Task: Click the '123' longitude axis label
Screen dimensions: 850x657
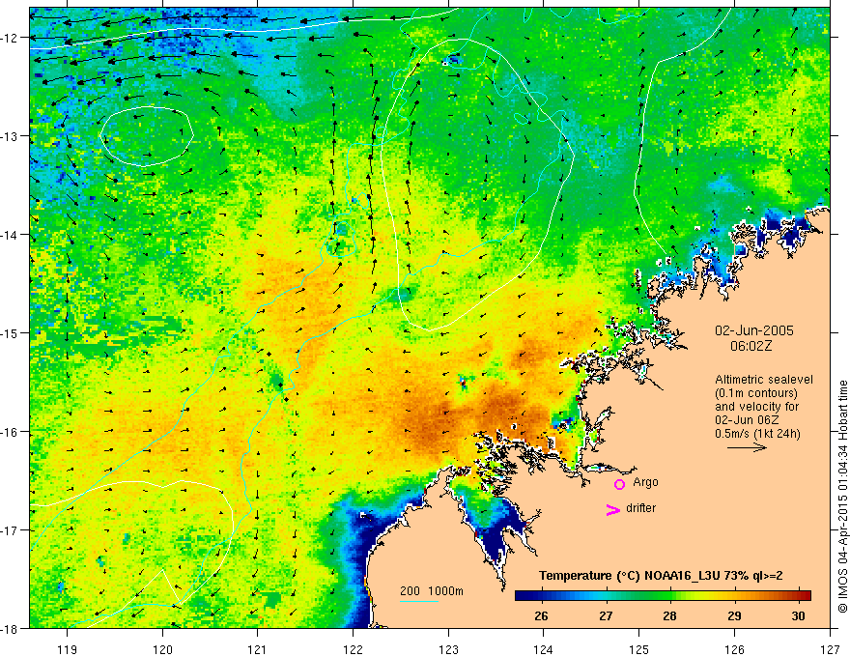Action: [448, 649]
